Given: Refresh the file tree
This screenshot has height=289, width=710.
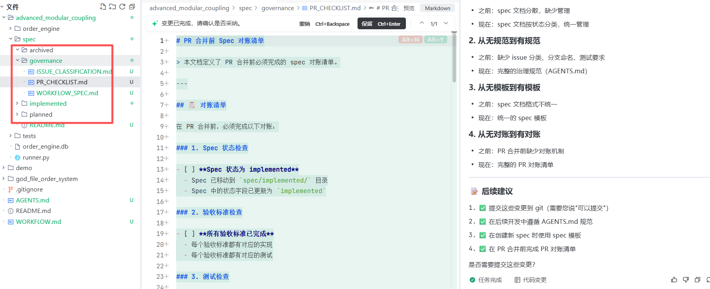Looking at the screenshot, I should 122,7.
